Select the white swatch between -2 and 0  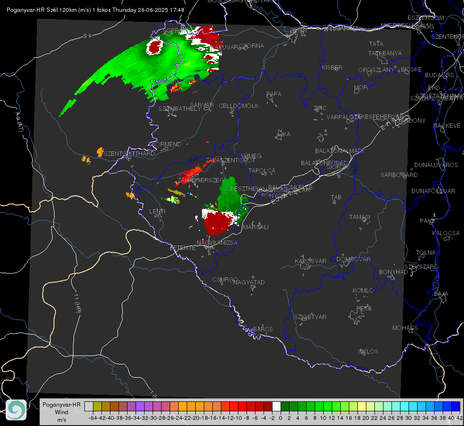point(276,407)
